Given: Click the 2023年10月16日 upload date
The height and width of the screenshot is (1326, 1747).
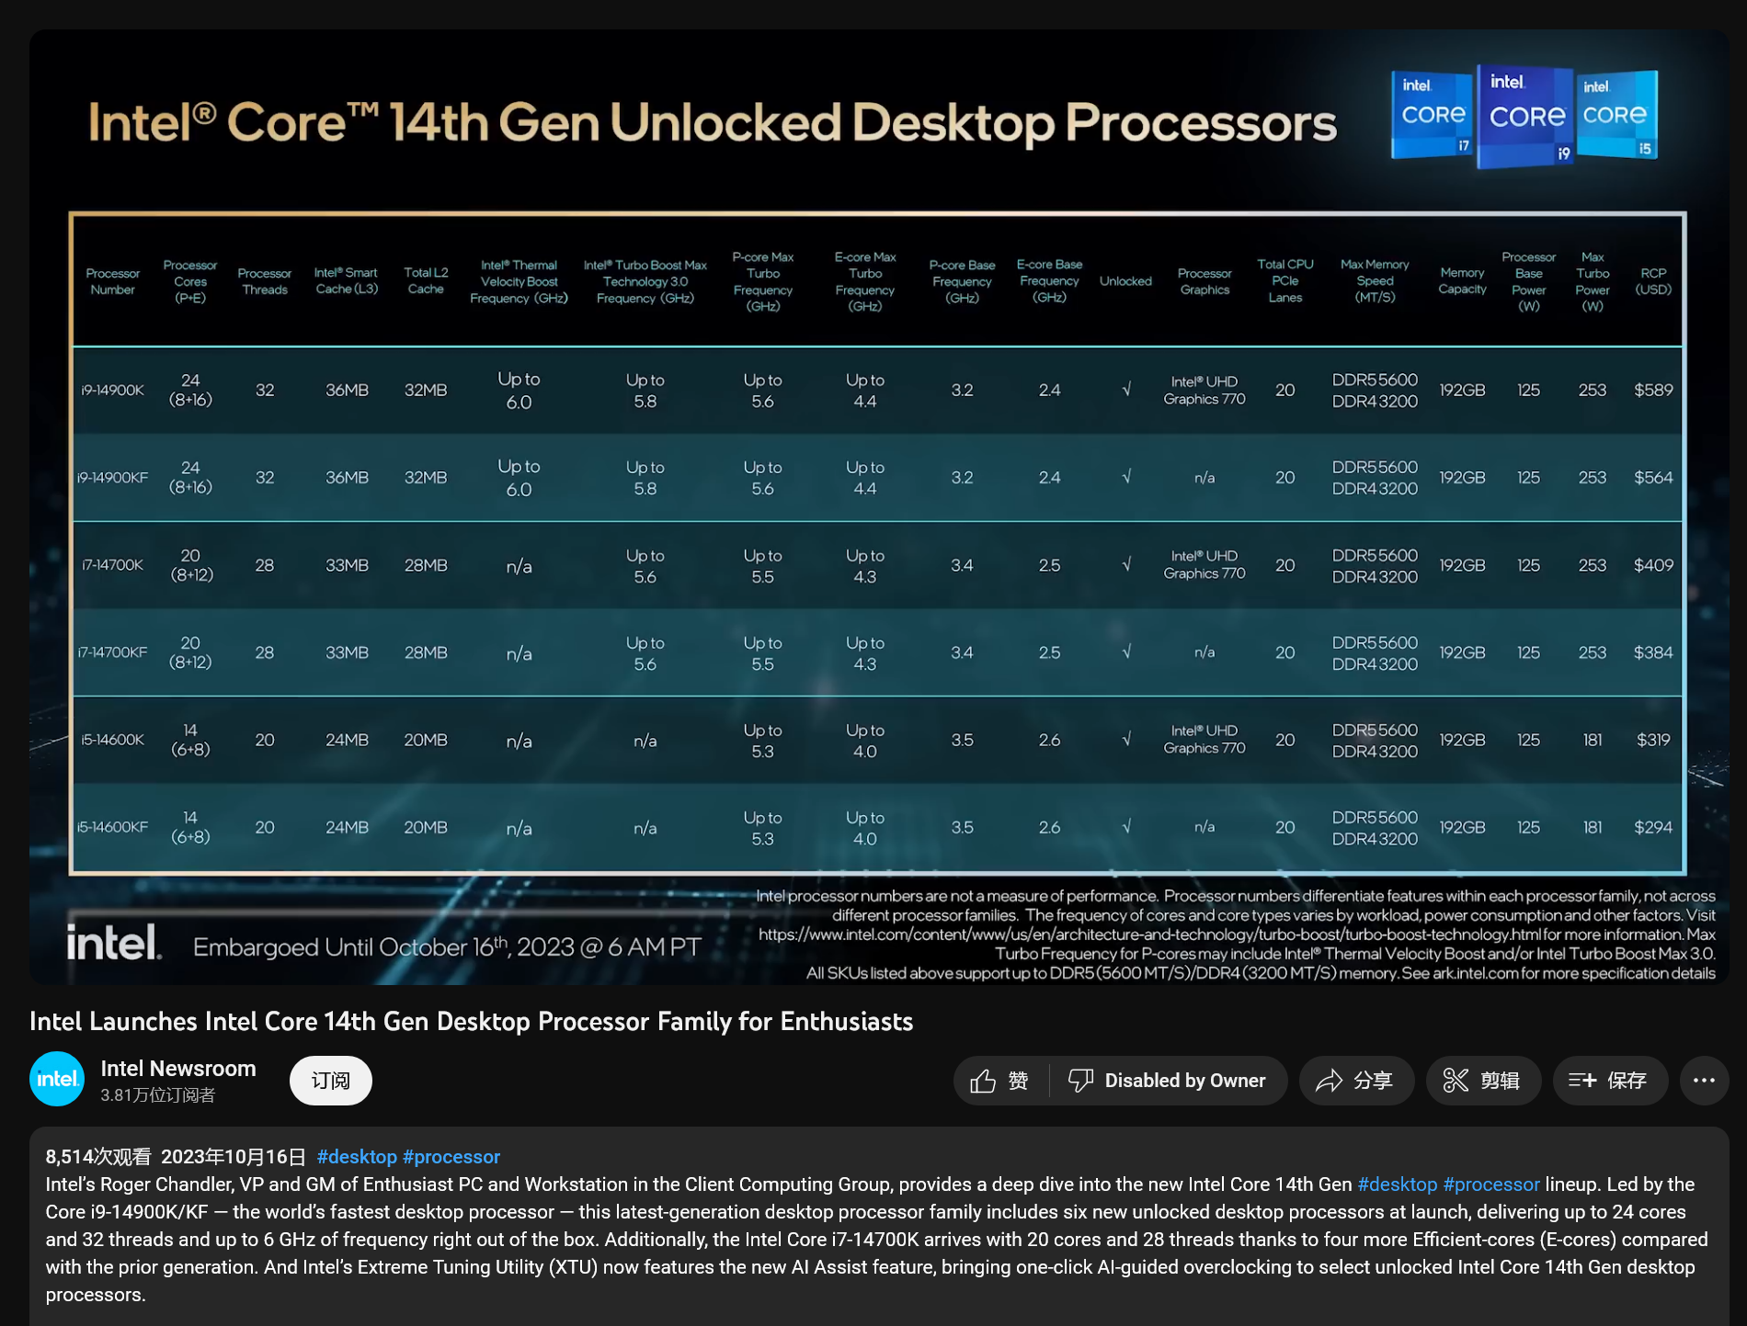Looking at the screenshot, I should point(234,1156).
